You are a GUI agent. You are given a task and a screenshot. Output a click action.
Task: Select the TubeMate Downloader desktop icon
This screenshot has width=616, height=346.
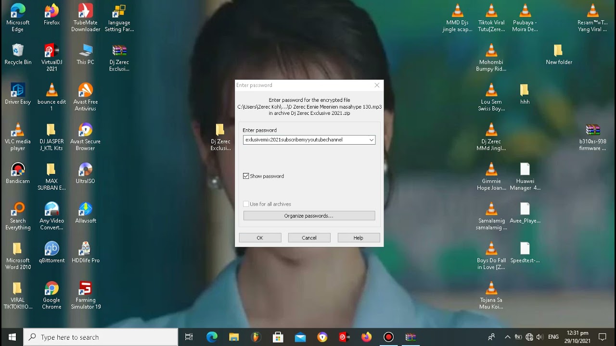point(86,18)
